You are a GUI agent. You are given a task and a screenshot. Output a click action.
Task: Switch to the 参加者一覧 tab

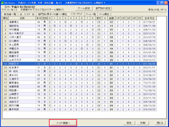(x=10, y=14)
